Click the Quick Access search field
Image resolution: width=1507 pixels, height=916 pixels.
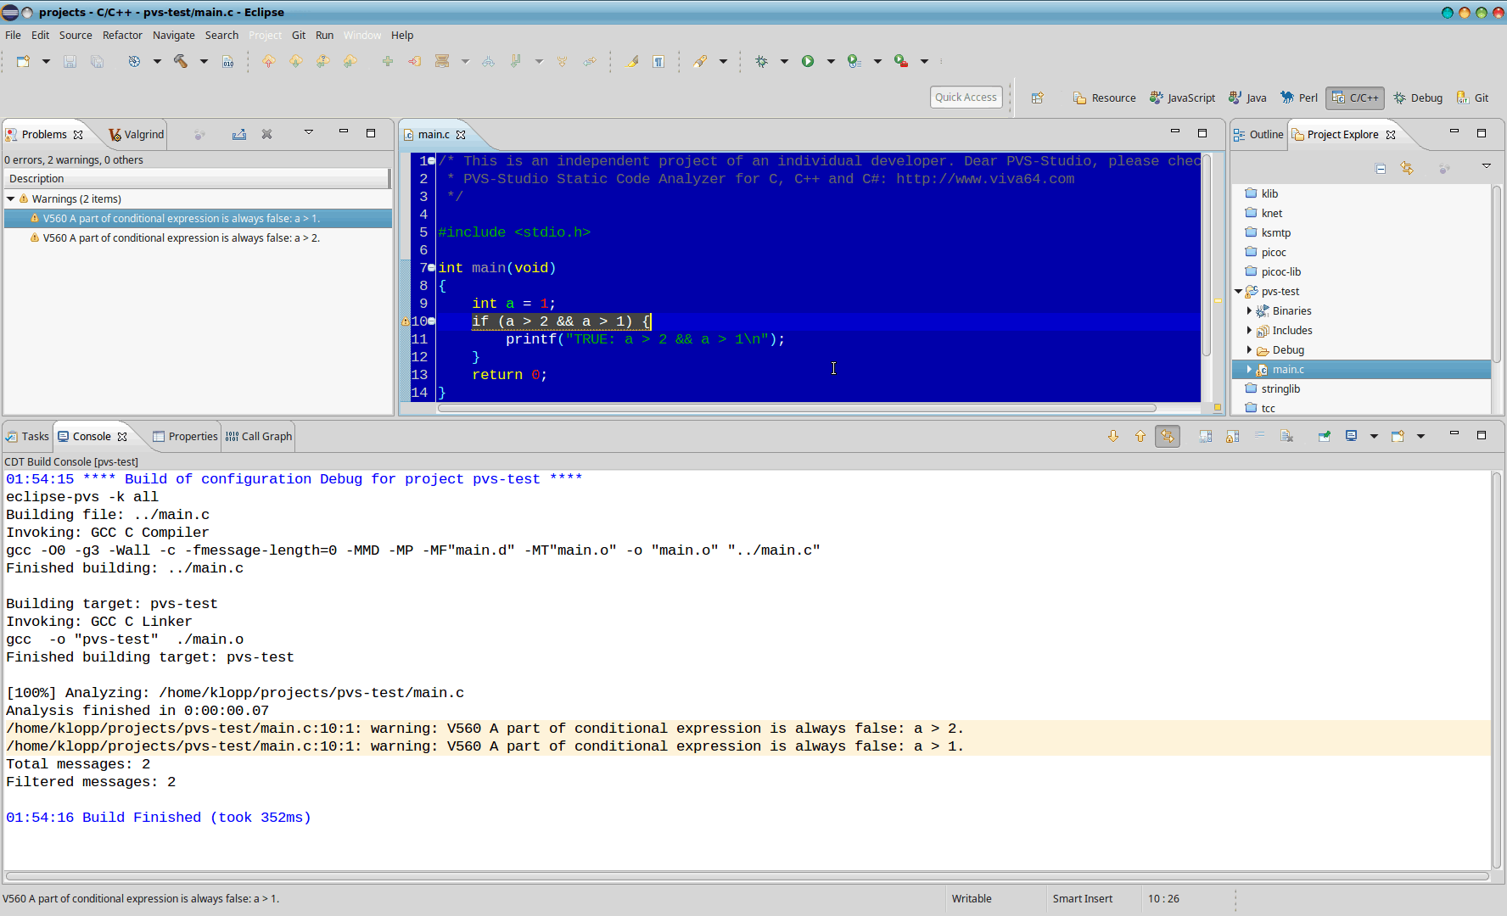click(966, 98)
